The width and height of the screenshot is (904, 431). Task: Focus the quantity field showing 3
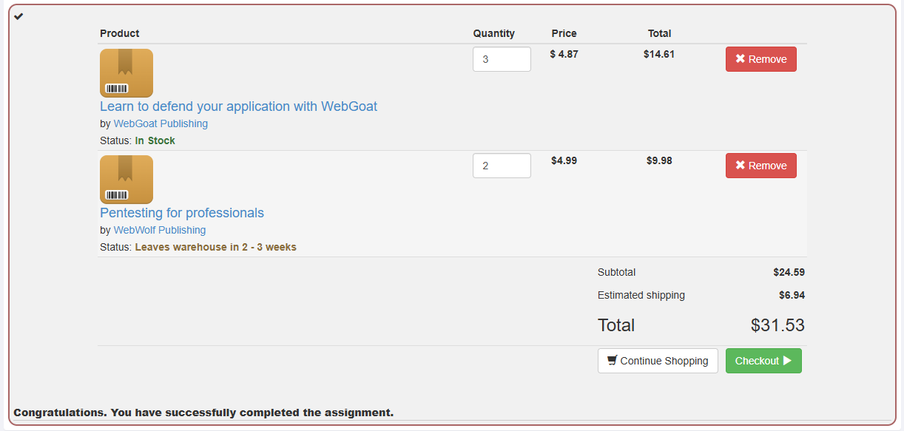coord(502,59)
